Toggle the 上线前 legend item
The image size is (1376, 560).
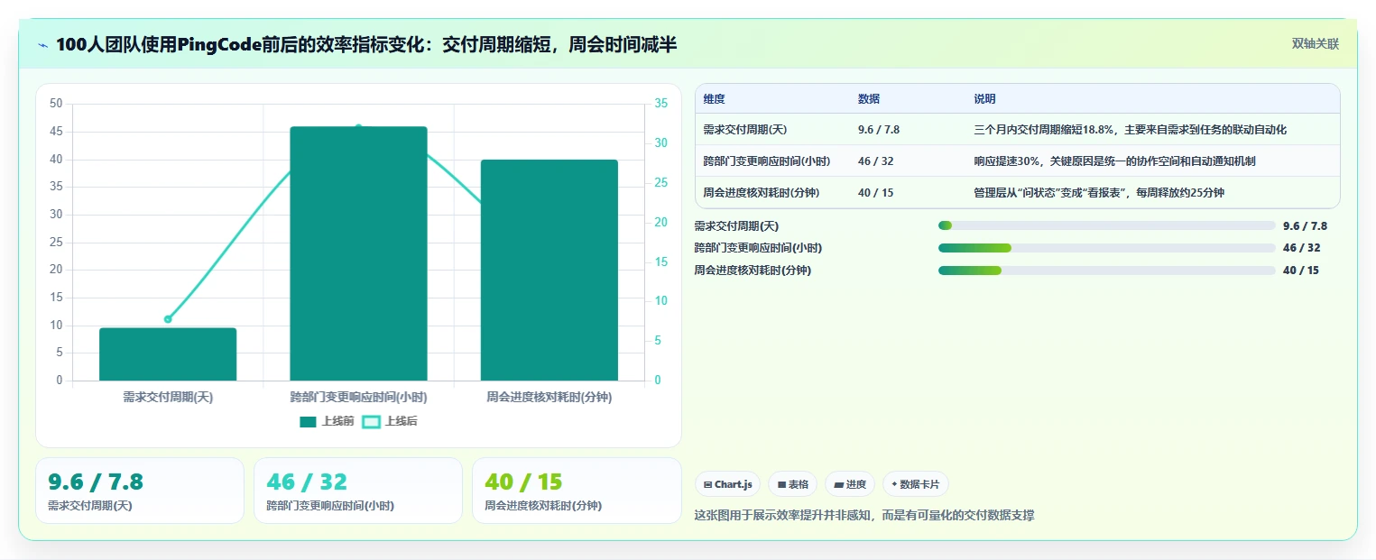click(327, 421)
